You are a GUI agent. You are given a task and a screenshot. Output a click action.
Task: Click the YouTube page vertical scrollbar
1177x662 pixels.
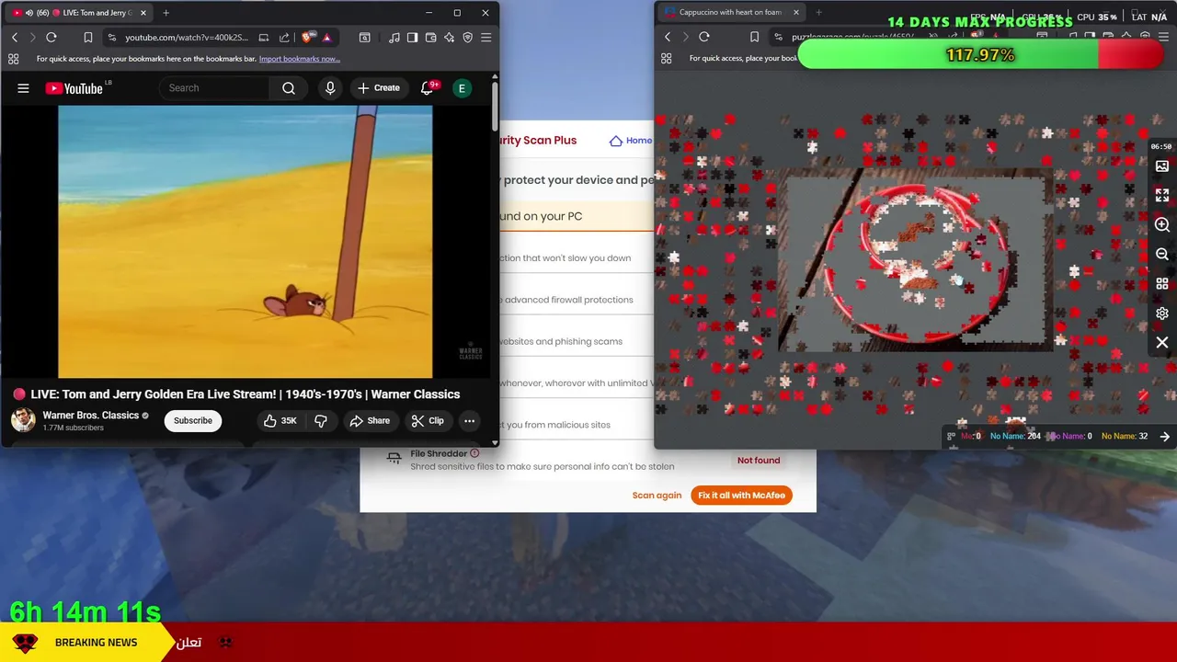[x=495, y=107]
